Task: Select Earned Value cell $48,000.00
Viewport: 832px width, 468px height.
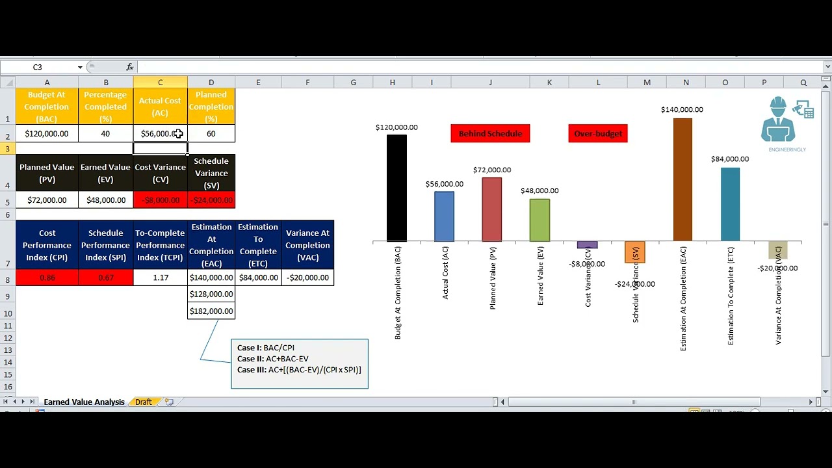Action: (x=106, y=200)
